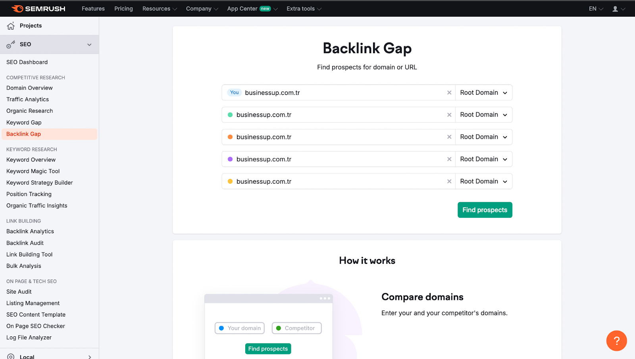Click the Find prospects button

pyautogui.click(x=485, y=210)
